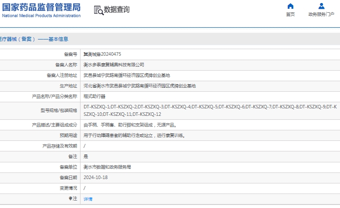Image resolution: width=340 pixels, height=208 pixels.
Task: Click the 备案单位 row label
Action: coord(68,167)
